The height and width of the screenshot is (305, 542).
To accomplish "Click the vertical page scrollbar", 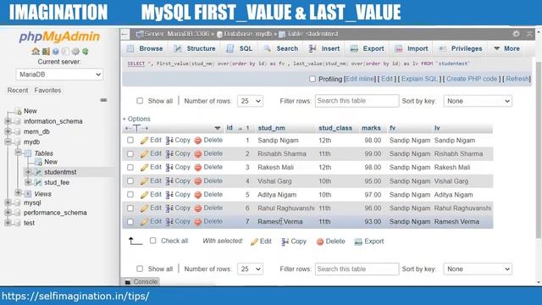I will click(539, 149).
